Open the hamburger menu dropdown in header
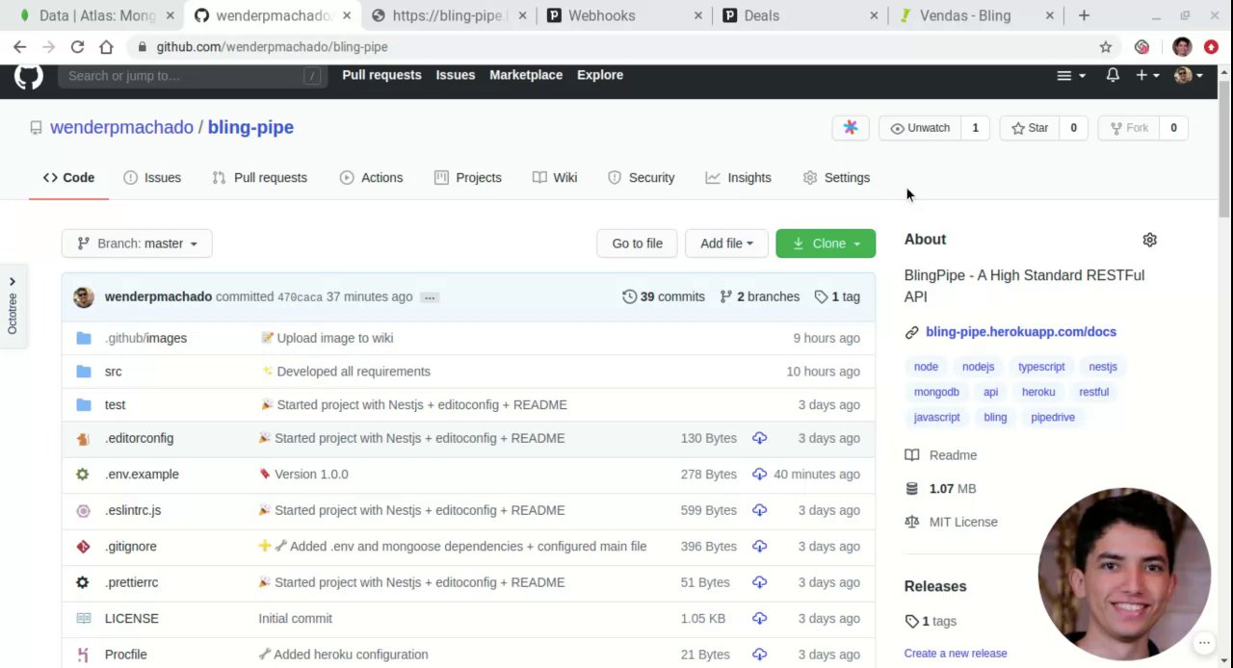Viewport: 1233px width, 668px height. point(1070,75)
